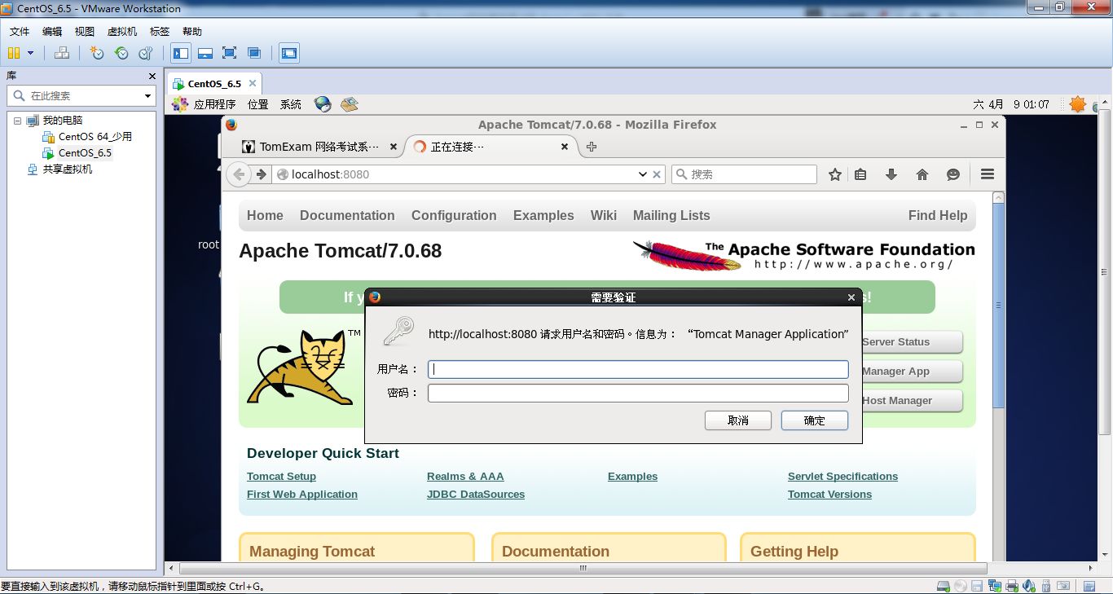This screenshot has height=594, width=1113.
Task: Open Firefox downloads arrow icon
Action: pyautogui.click(x=891, y=174)
